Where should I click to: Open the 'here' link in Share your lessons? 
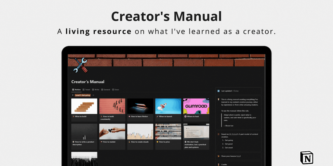[x=239, y=156]
